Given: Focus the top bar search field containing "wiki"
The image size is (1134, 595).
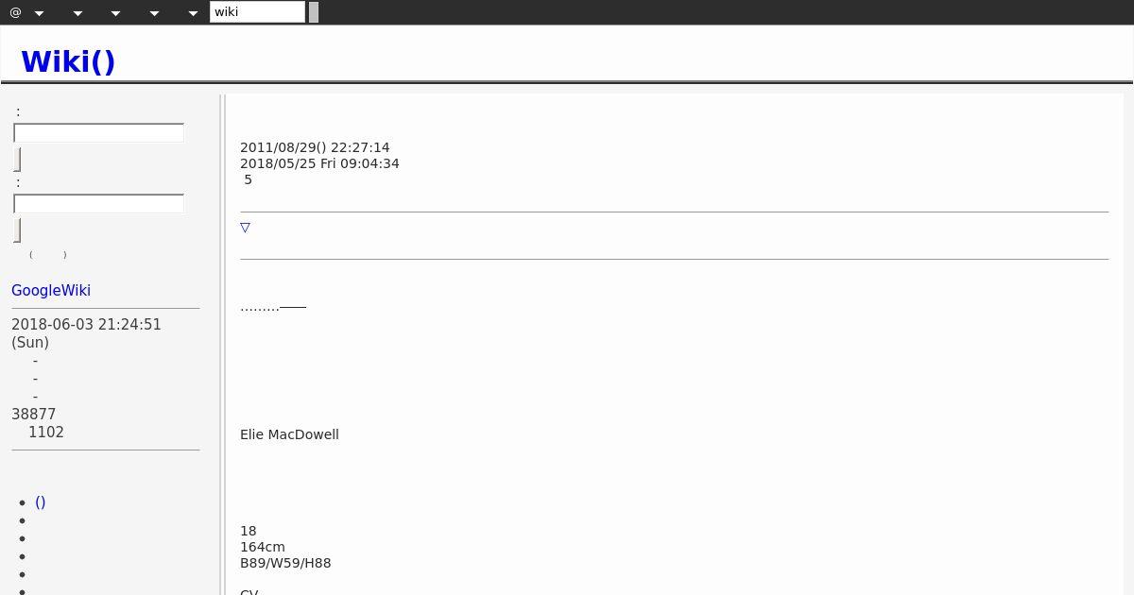Looking at the screenshot, I should point(257,12).
